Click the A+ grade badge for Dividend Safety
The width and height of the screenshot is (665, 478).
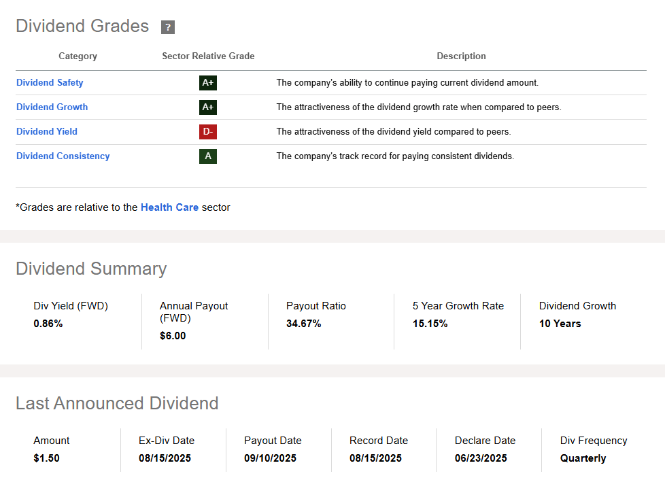click(x=208, y=83)
